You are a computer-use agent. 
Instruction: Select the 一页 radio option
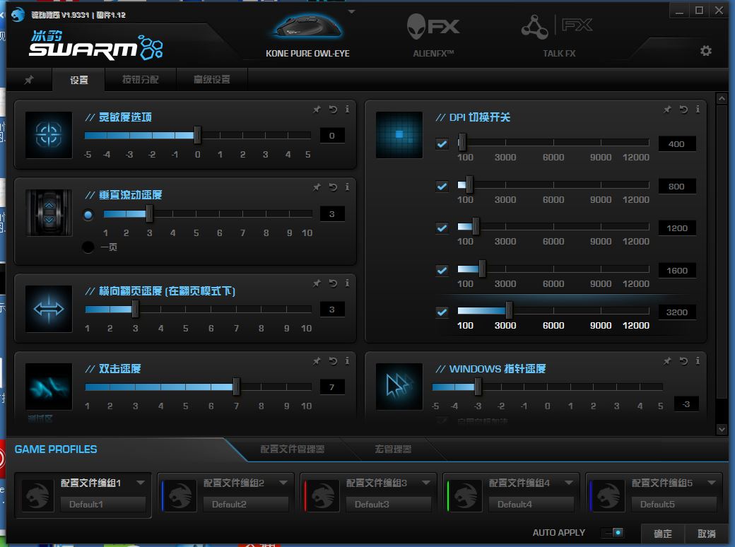tap(88, 247)
